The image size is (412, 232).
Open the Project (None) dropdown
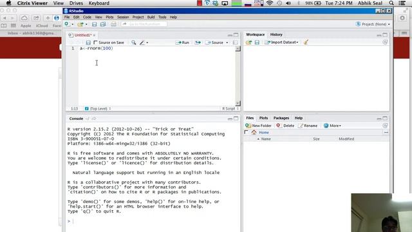coord(373,24)
